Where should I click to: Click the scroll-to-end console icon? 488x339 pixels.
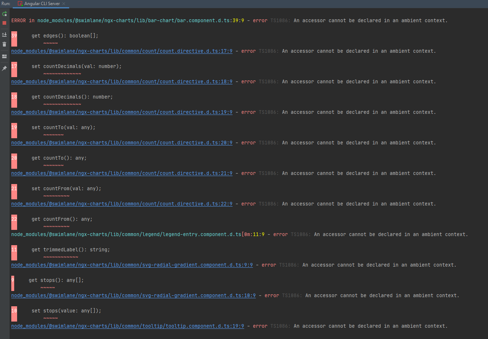(4, 35)
